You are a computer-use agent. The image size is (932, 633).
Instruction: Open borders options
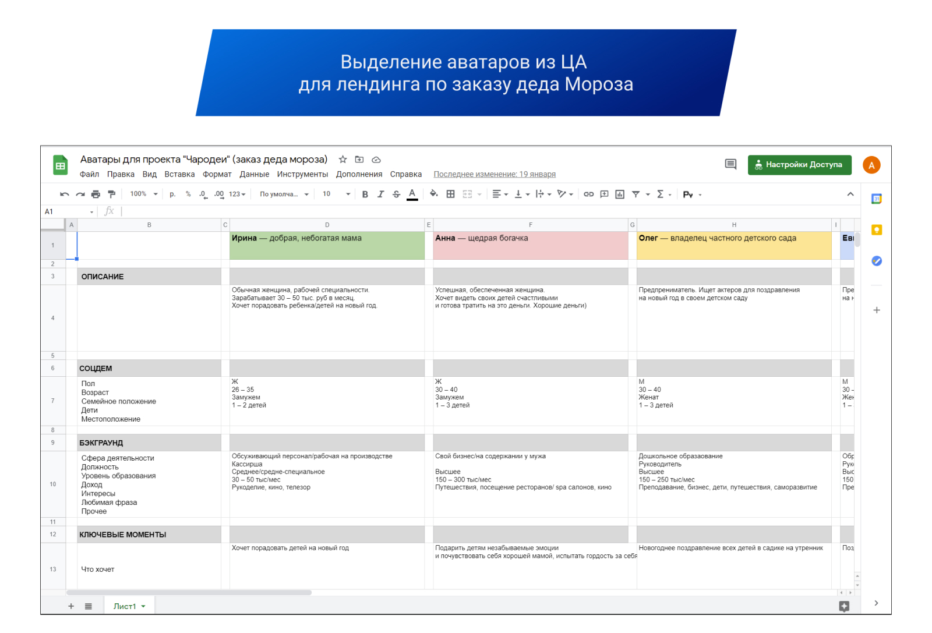[451, 195]
